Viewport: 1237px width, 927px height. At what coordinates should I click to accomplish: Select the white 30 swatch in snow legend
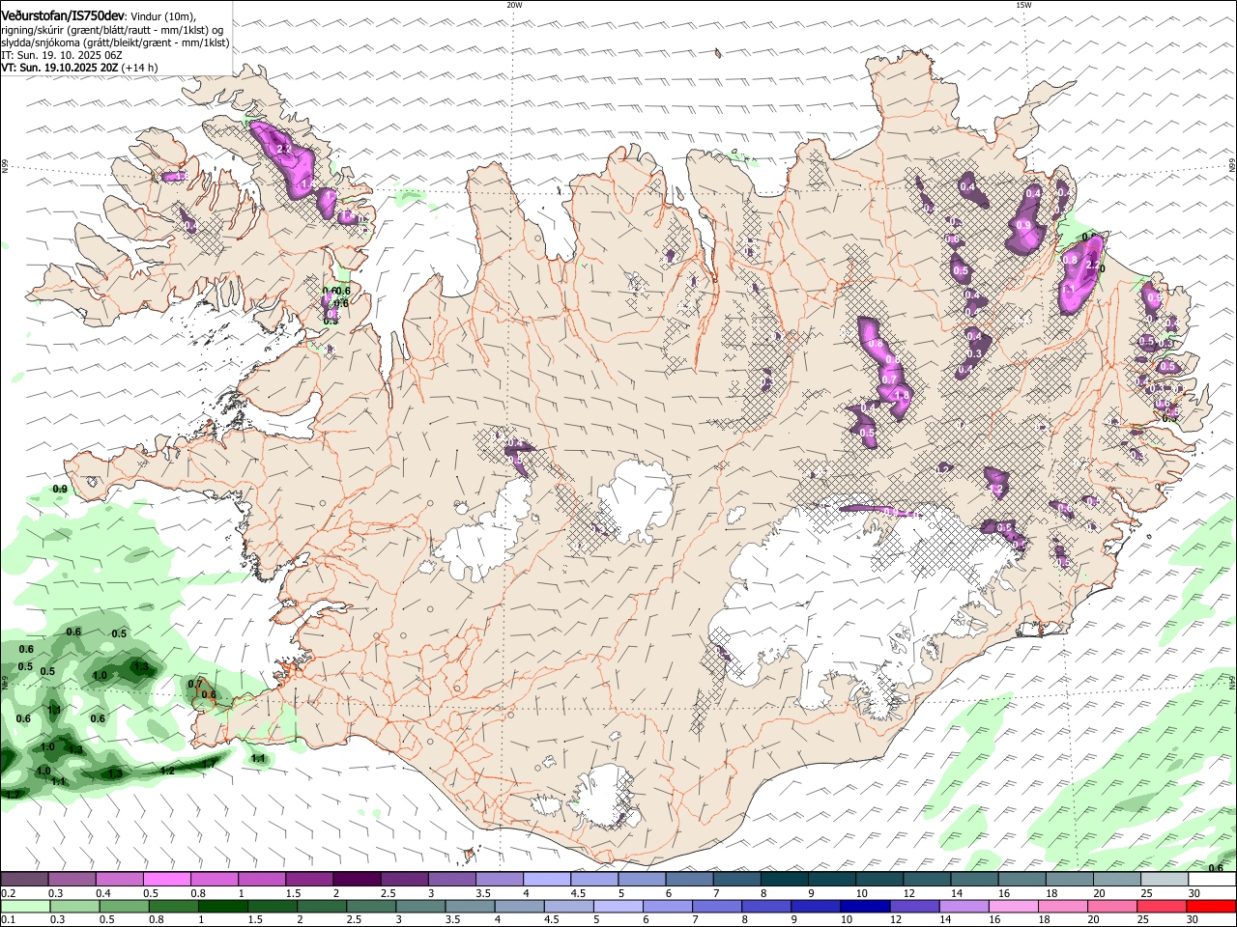(1212, 880)
